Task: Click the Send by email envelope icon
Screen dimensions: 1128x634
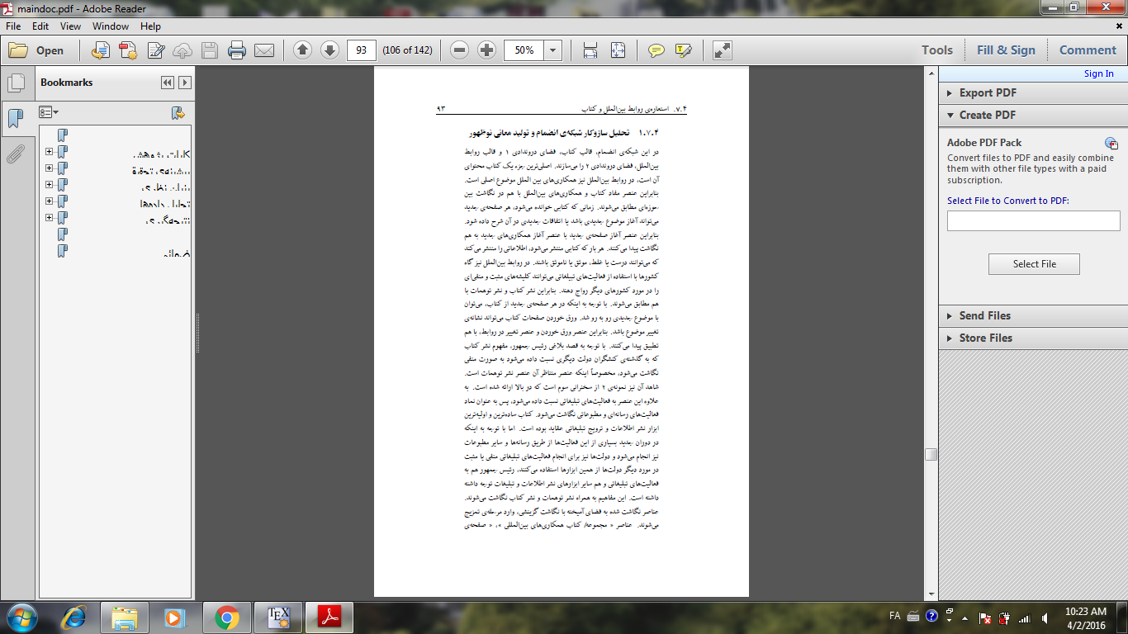Action: coord(264,50)
